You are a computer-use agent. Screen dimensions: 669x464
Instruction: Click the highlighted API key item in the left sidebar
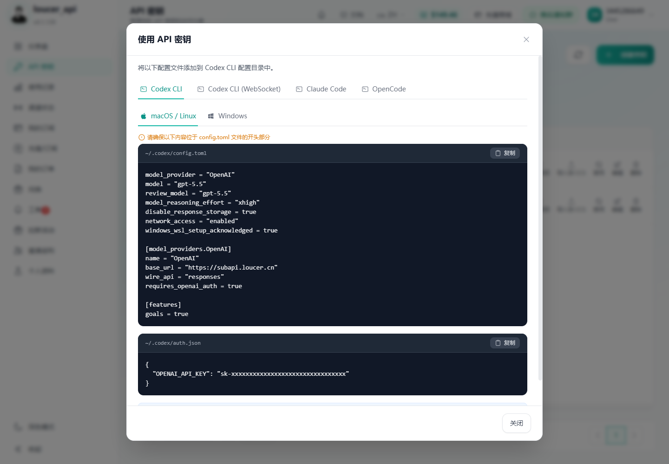(x=59, y=67)
